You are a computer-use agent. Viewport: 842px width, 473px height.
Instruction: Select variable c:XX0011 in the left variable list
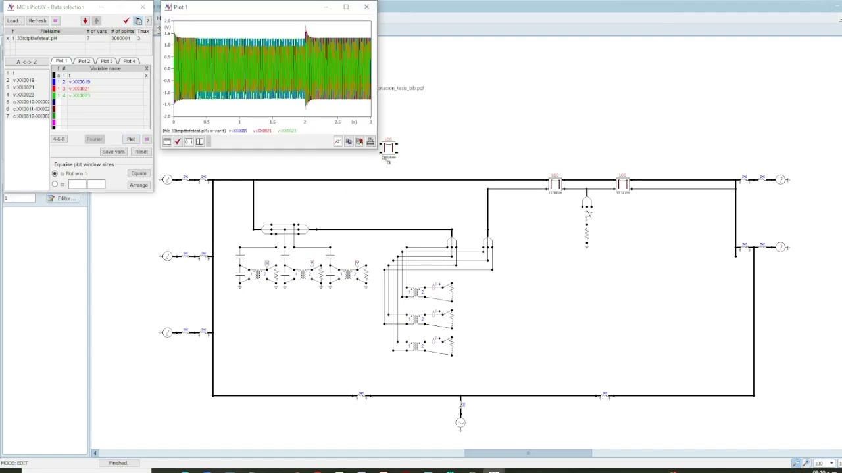point(27,109)
